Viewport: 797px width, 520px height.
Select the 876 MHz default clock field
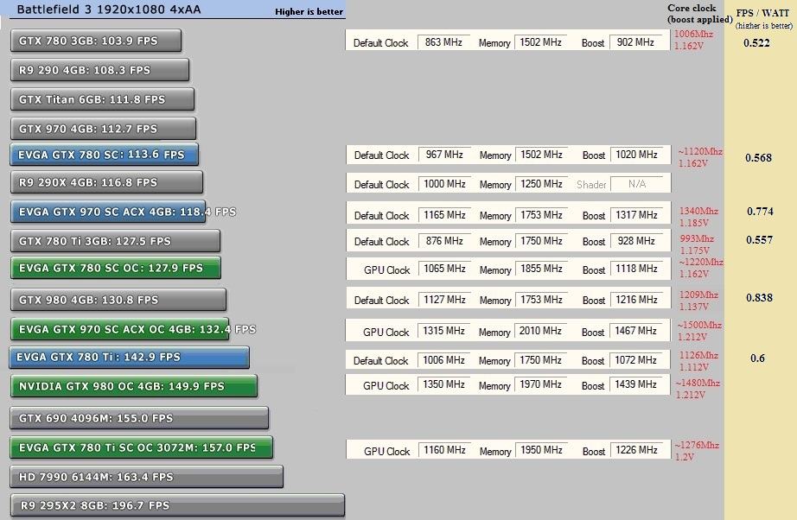(445, 241)
